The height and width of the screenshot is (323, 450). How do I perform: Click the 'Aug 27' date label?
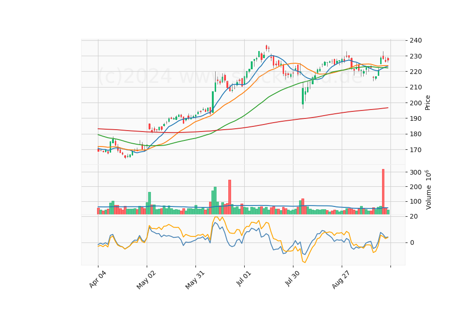[x=341, y=280]
